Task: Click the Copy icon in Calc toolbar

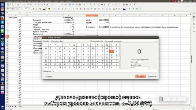Action: 39,5
